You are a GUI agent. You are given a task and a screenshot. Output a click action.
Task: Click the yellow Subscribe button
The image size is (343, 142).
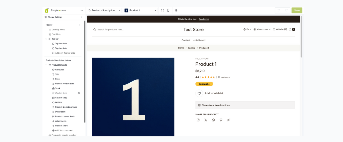pos(204,84)
